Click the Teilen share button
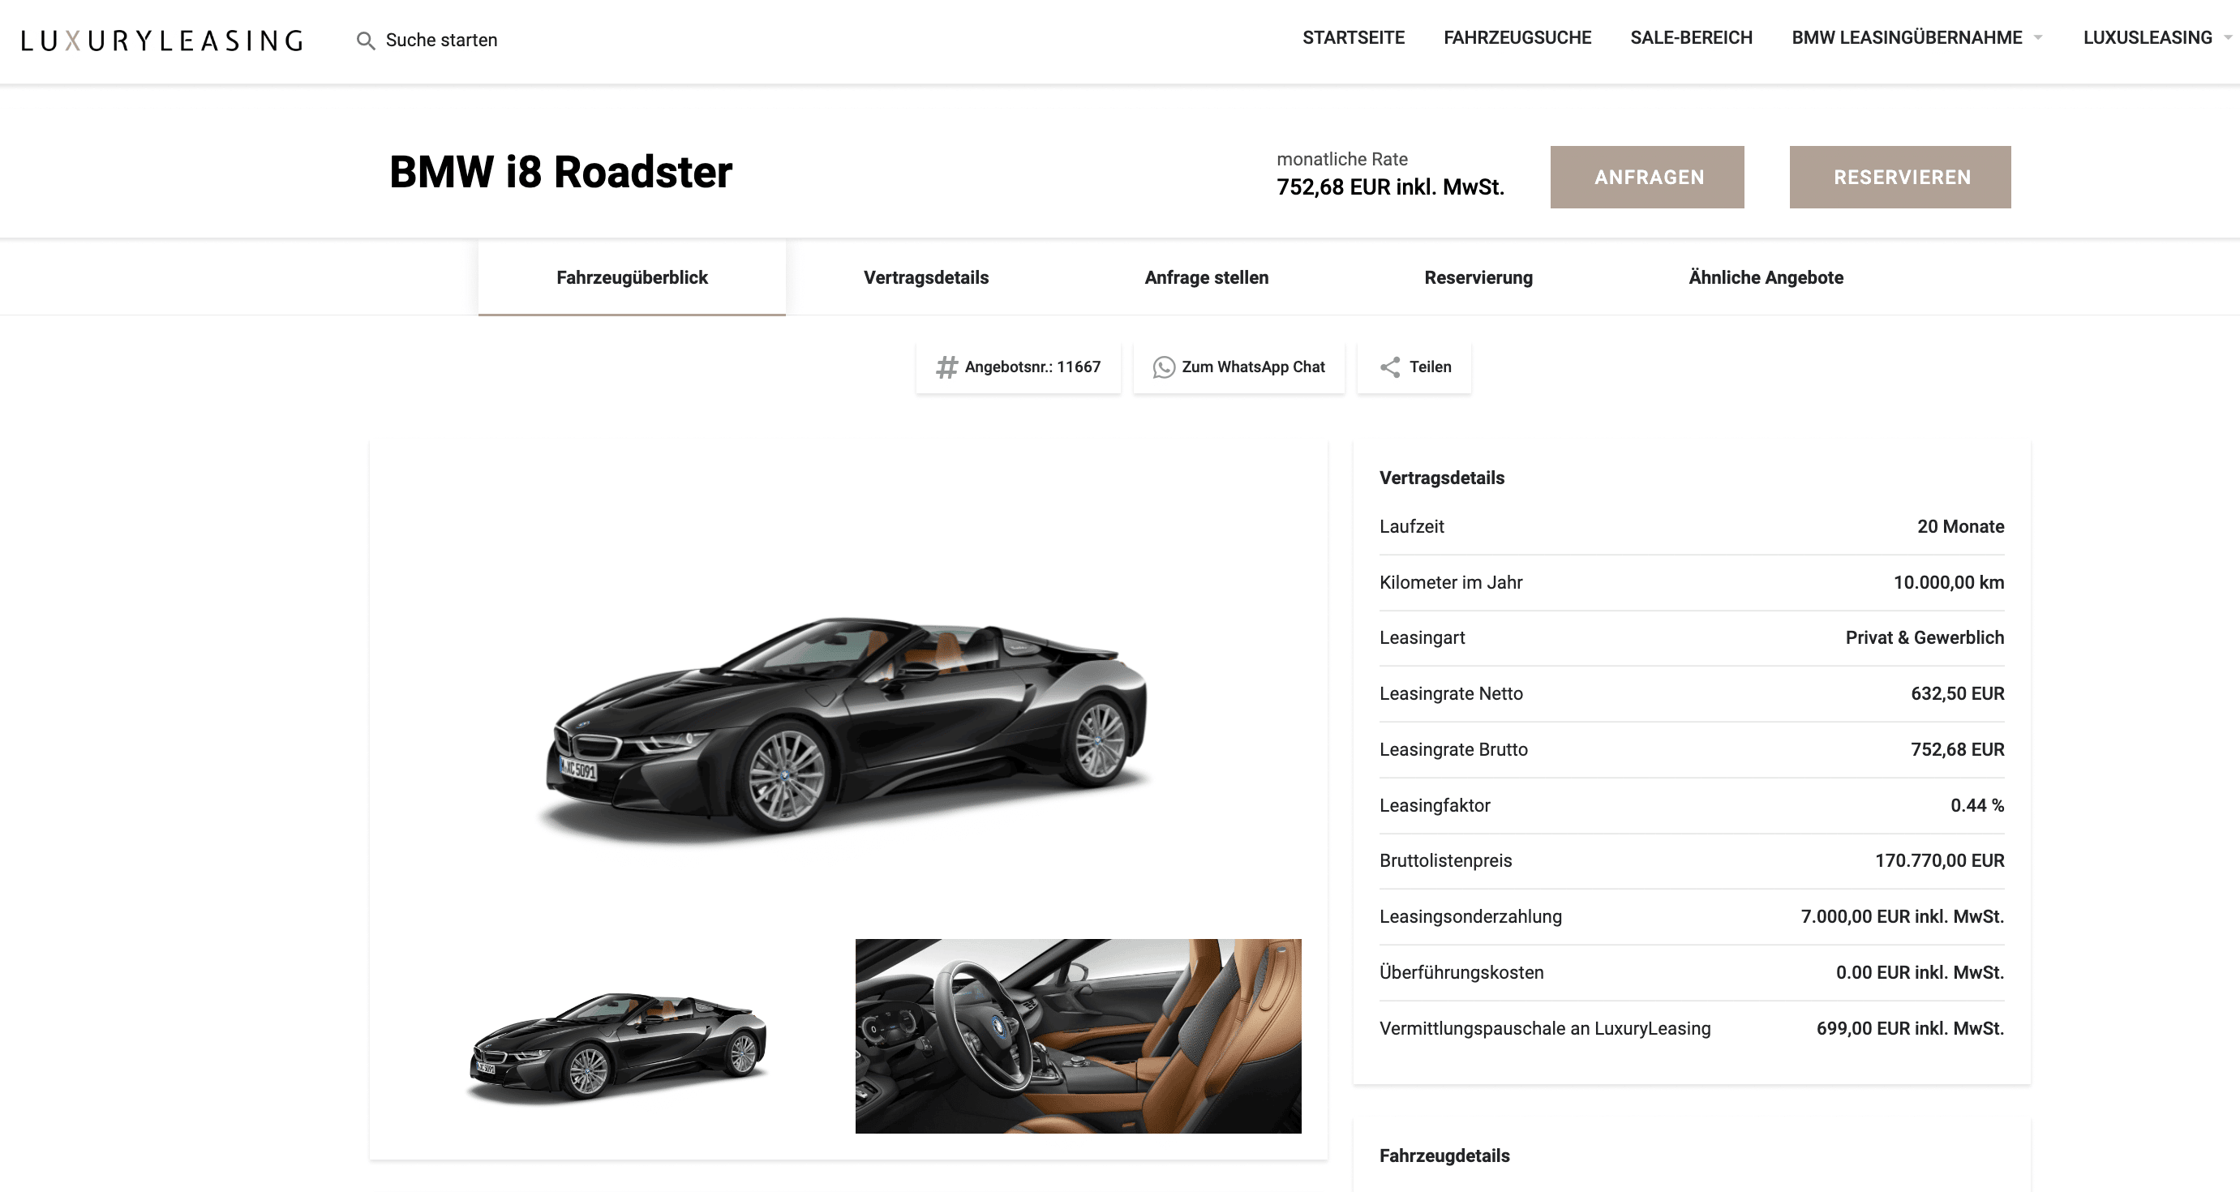Viewport: 2240px width, 1192px height. tap(1414, 367)
